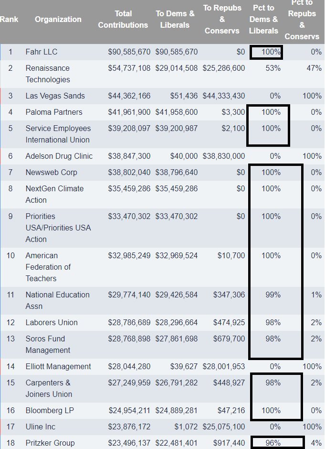Select Uline Inc organization
Screen dimensions: 325x449
point(40,427)
